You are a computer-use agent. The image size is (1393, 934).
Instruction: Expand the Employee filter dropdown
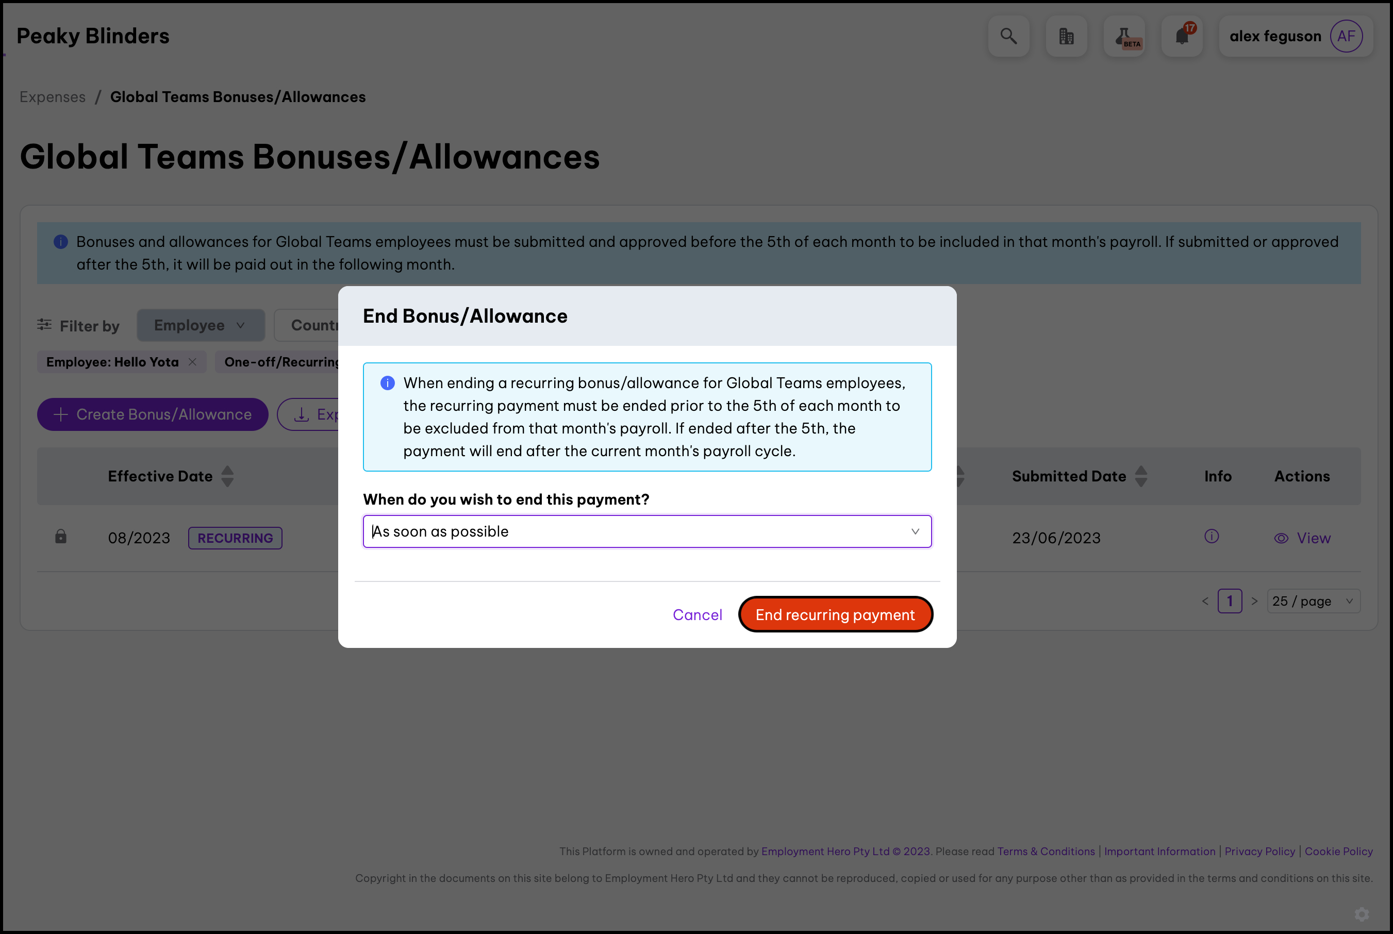click(x=200, y=325)
